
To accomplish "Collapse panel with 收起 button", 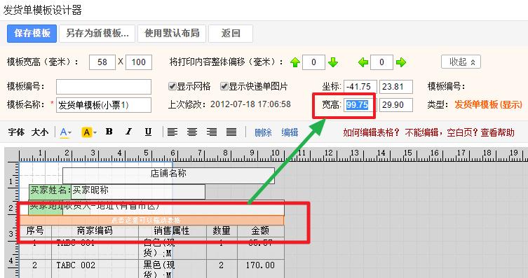I will coord(461,62).
